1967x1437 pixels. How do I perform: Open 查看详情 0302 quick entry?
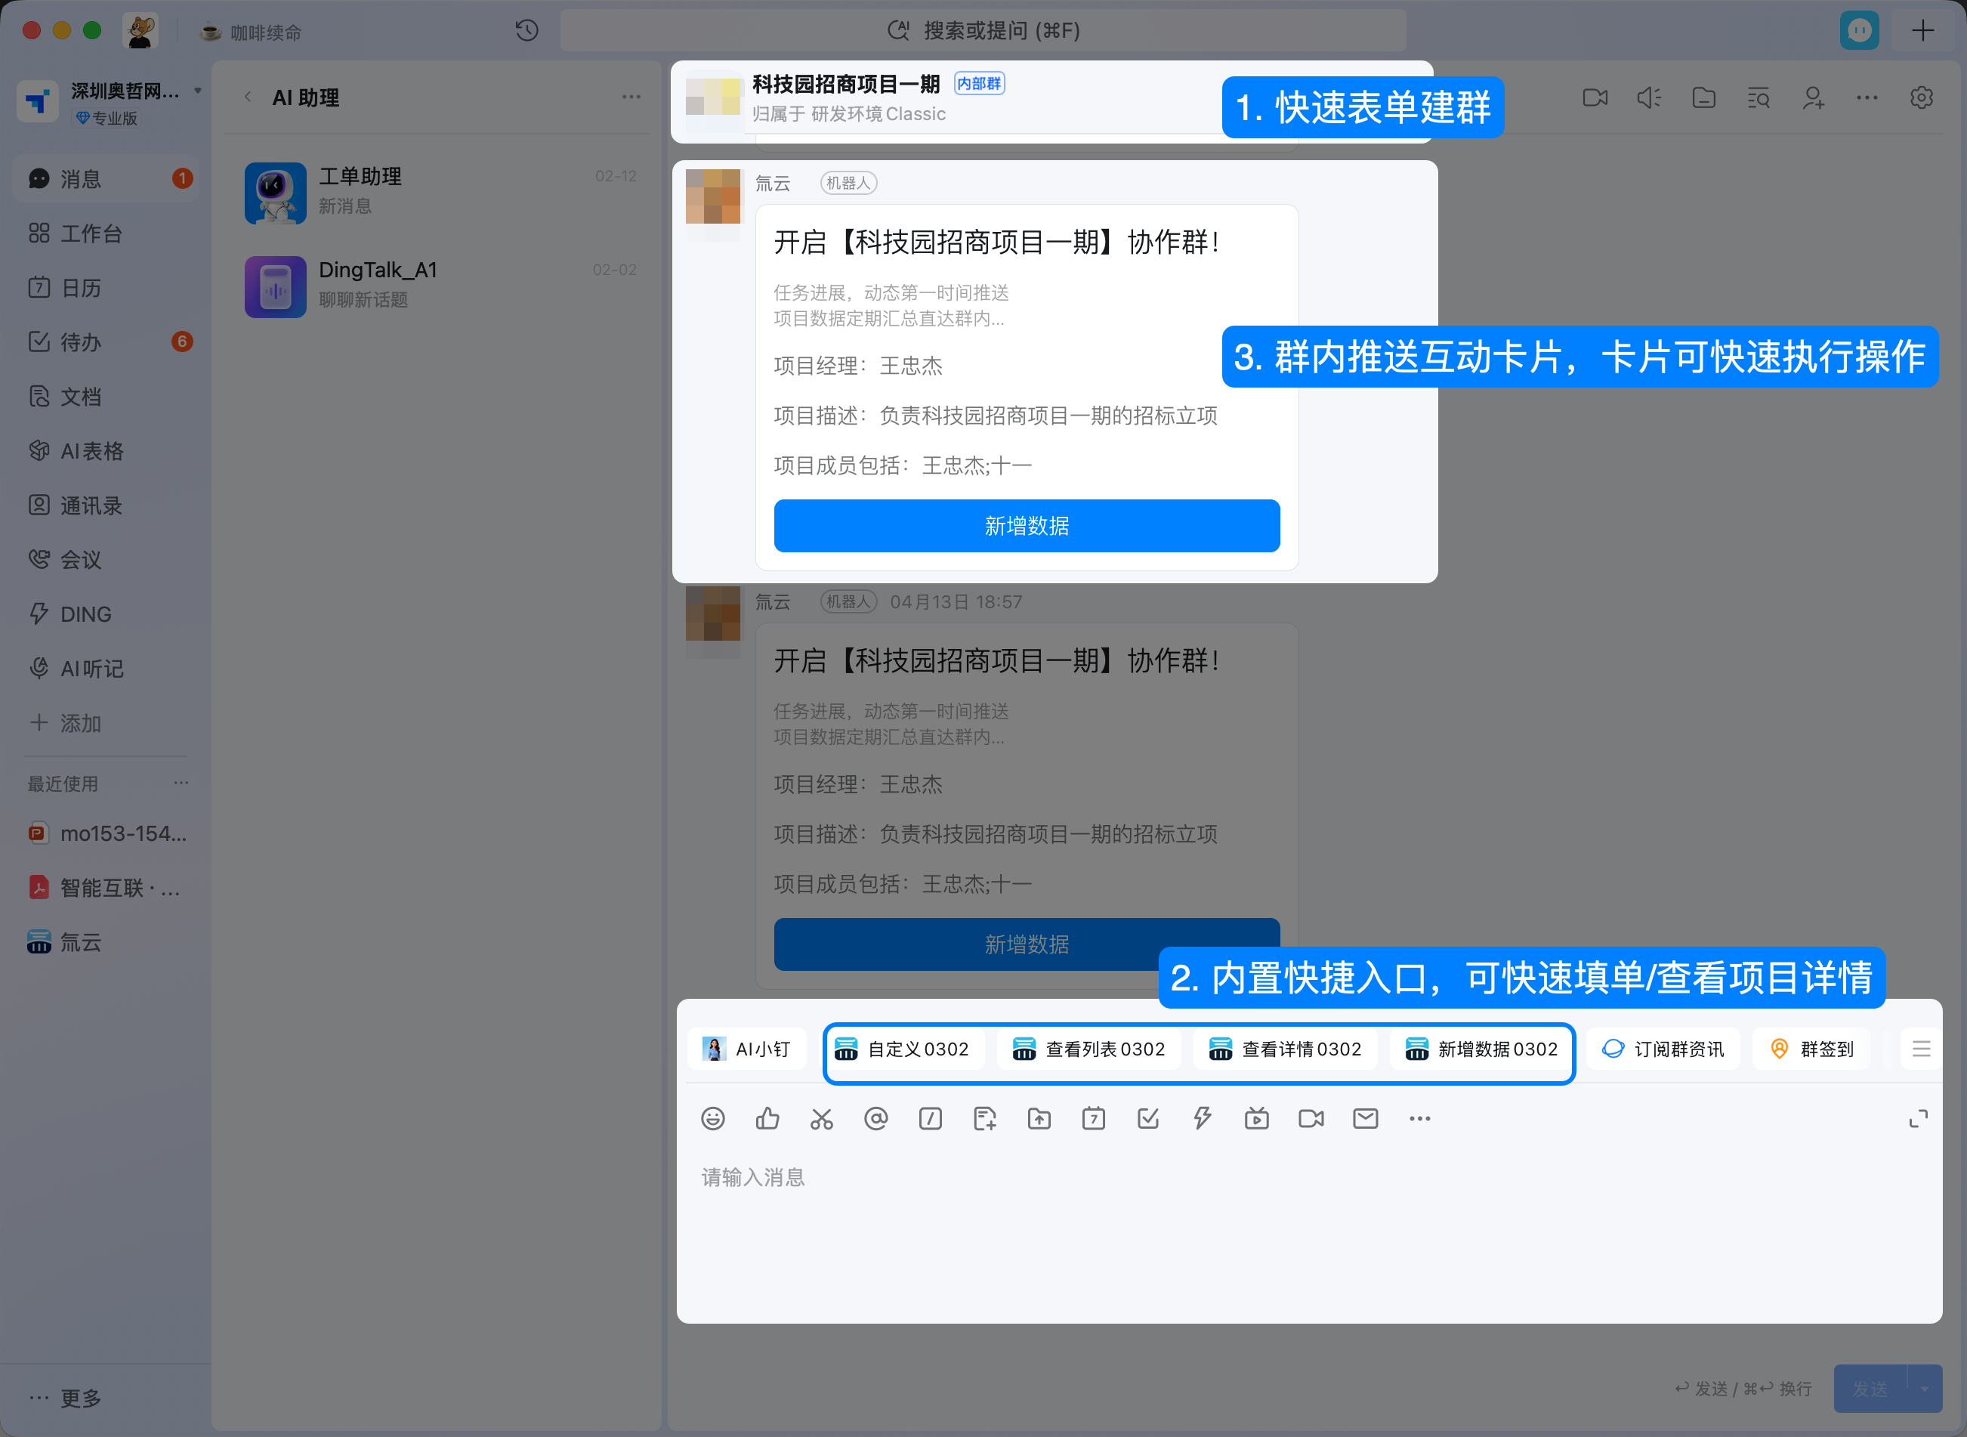[x=1285, y=1049]
